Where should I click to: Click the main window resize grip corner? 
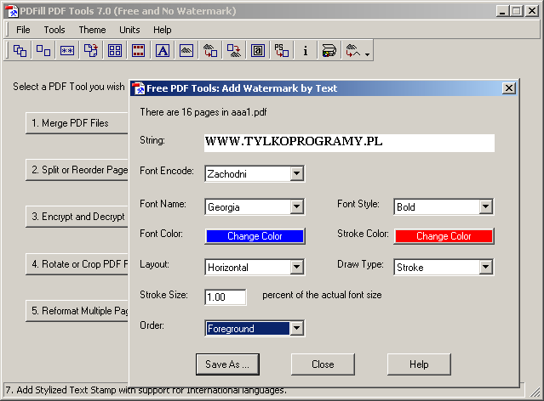point(535,392)
